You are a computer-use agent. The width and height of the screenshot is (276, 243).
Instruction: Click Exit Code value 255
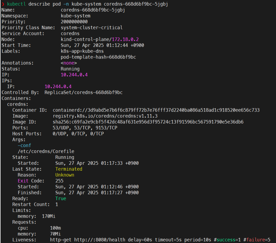59,181
